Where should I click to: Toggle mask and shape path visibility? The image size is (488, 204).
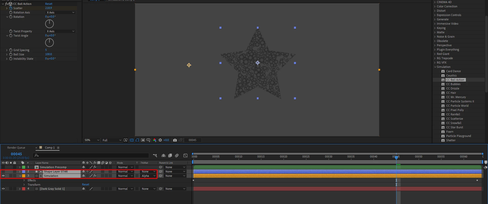(137, 140)
